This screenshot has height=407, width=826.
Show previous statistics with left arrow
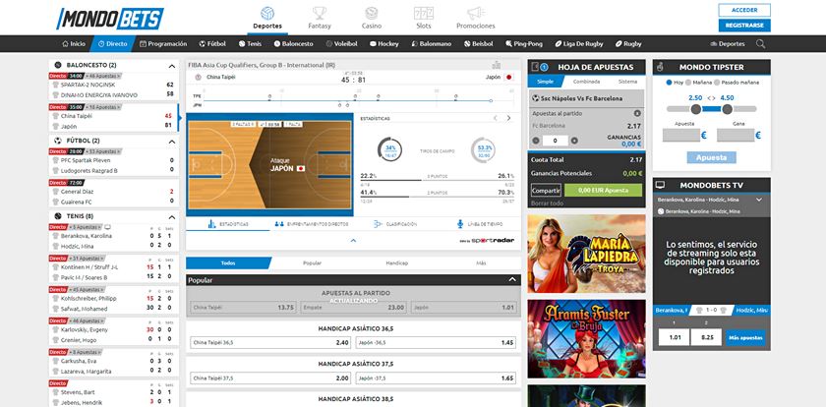496,119
